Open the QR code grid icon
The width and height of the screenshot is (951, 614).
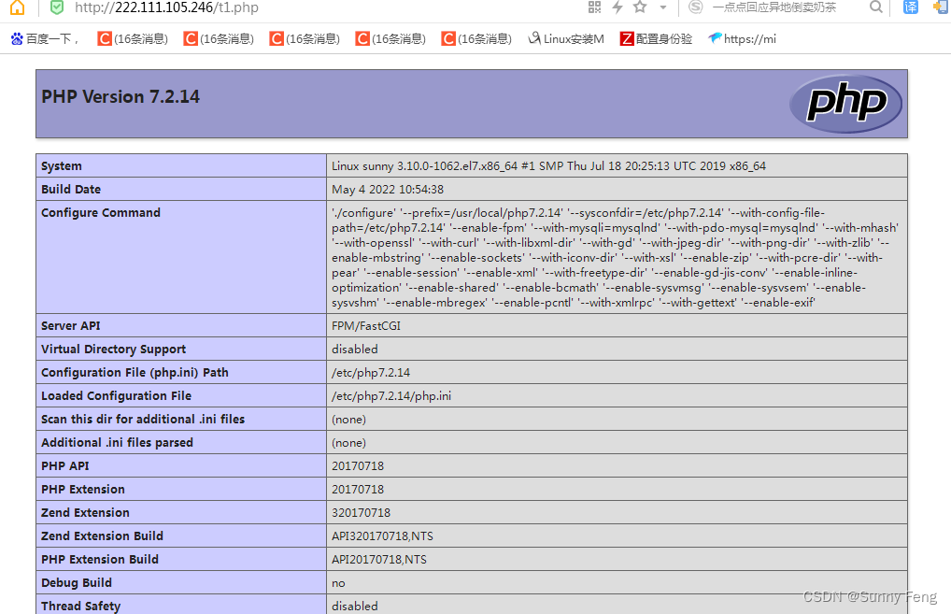point(594,7)
